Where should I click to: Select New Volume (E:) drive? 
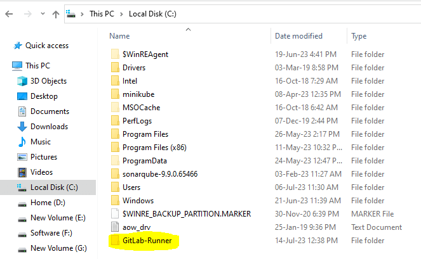(58, 218)
